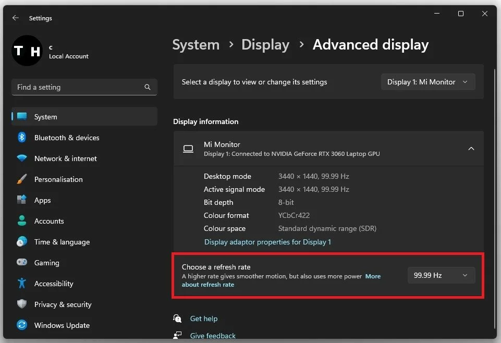Click the Apps icon in the sidebar
Image resolution: width=501 pixels, height=343 pixels.
point(22,200)
